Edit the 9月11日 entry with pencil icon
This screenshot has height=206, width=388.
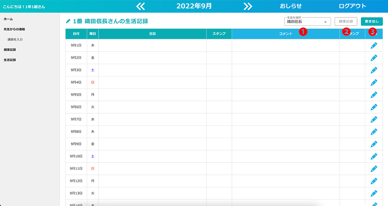coord(374,169)
